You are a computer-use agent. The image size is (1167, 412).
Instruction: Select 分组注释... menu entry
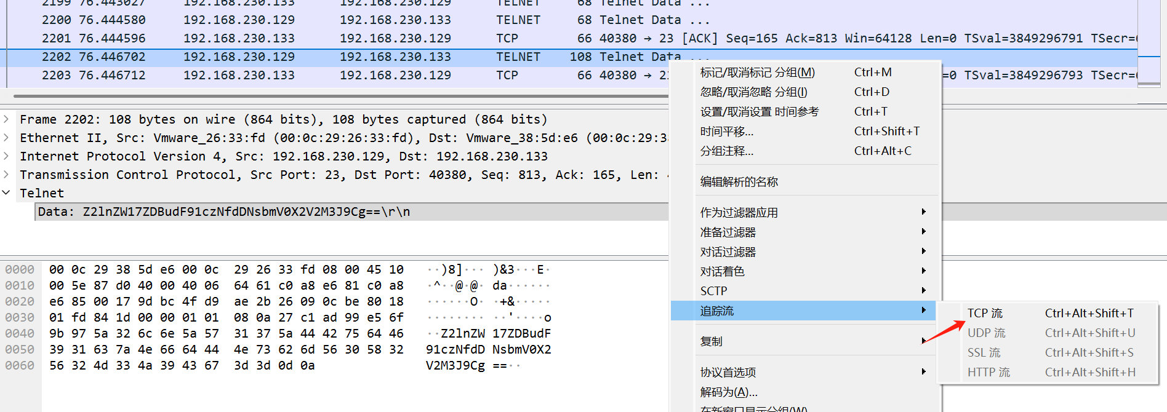tap(806, 151)
